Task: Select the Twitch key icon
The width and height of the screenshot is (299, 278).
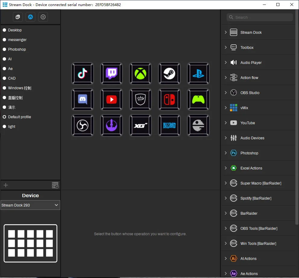Action: [x=111, y=74]
